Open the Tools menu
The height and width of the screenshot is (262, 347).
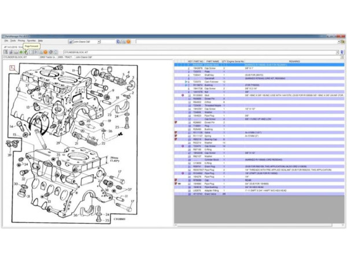(x=13, y=41)
